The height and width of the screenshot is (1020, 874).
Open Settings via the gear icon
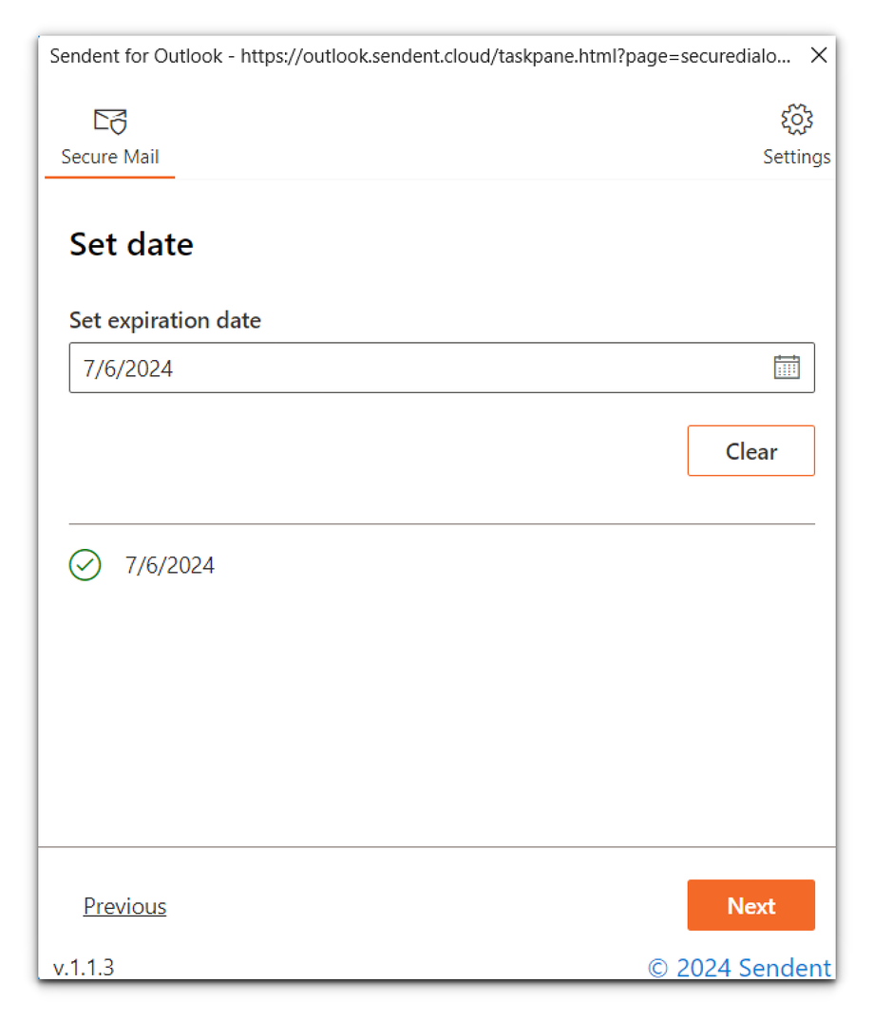(x=796, y=120)
